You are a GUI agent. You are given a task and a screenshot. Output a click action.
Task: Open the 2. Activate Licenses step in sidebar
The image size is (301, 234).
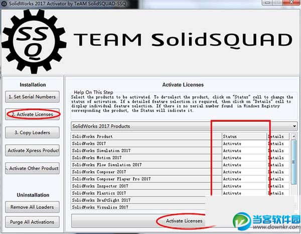(32, 114)
